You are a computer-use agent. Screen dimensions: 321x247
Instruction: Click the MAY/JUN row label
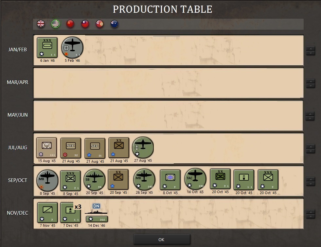(18, 115)
